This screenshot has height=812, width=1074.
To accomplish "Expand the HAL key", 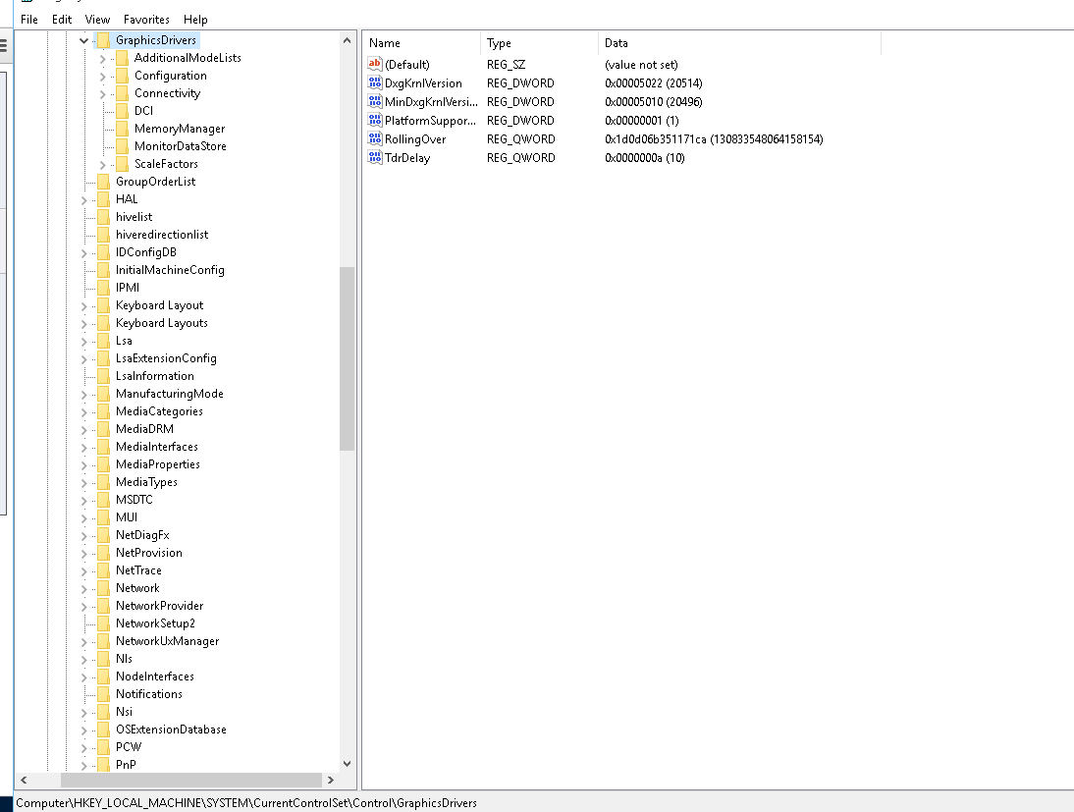I will [x=84, y=200].
